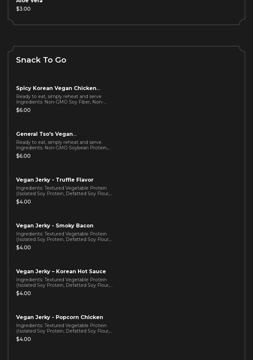Screen dimensions: 253x360
Task: Expand Spicy Korean Vegan Chicken's truncated description
Action: (x=61, y=99)
